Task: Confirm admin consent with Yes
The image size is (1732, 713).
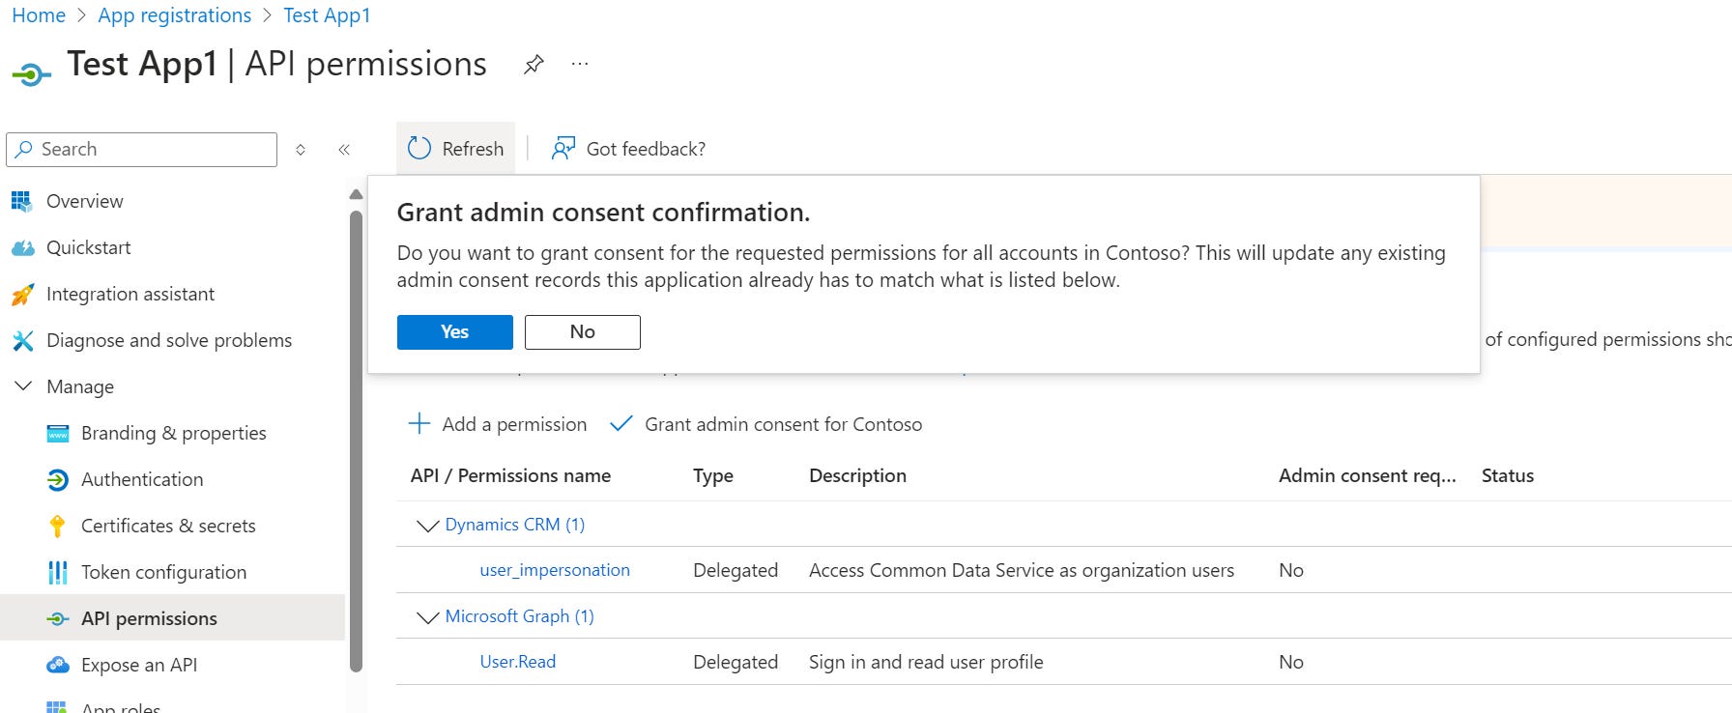Action: [x=454, y=332]
